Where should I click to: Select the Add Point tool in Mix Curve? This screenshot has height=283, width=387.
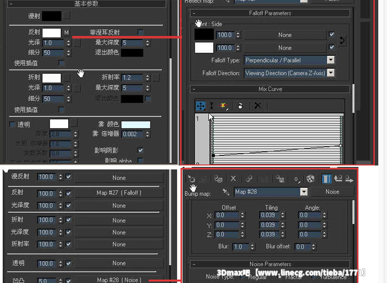point(223,106)
